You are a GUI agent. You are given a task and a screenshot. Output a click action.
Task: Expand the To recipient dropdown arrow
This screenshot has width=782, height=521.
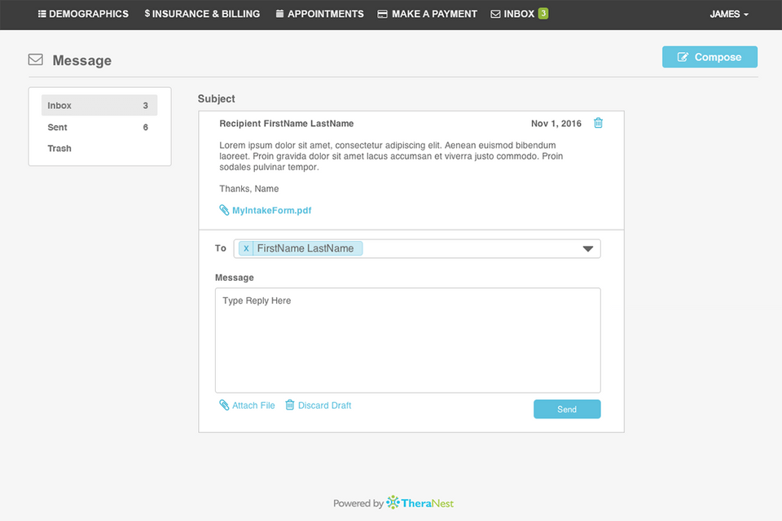pos(588,249)
